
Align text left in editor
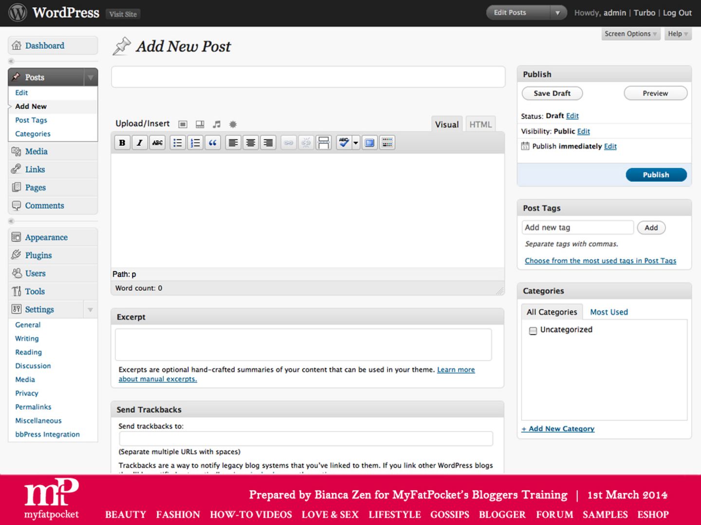click(x=233, y=143)
